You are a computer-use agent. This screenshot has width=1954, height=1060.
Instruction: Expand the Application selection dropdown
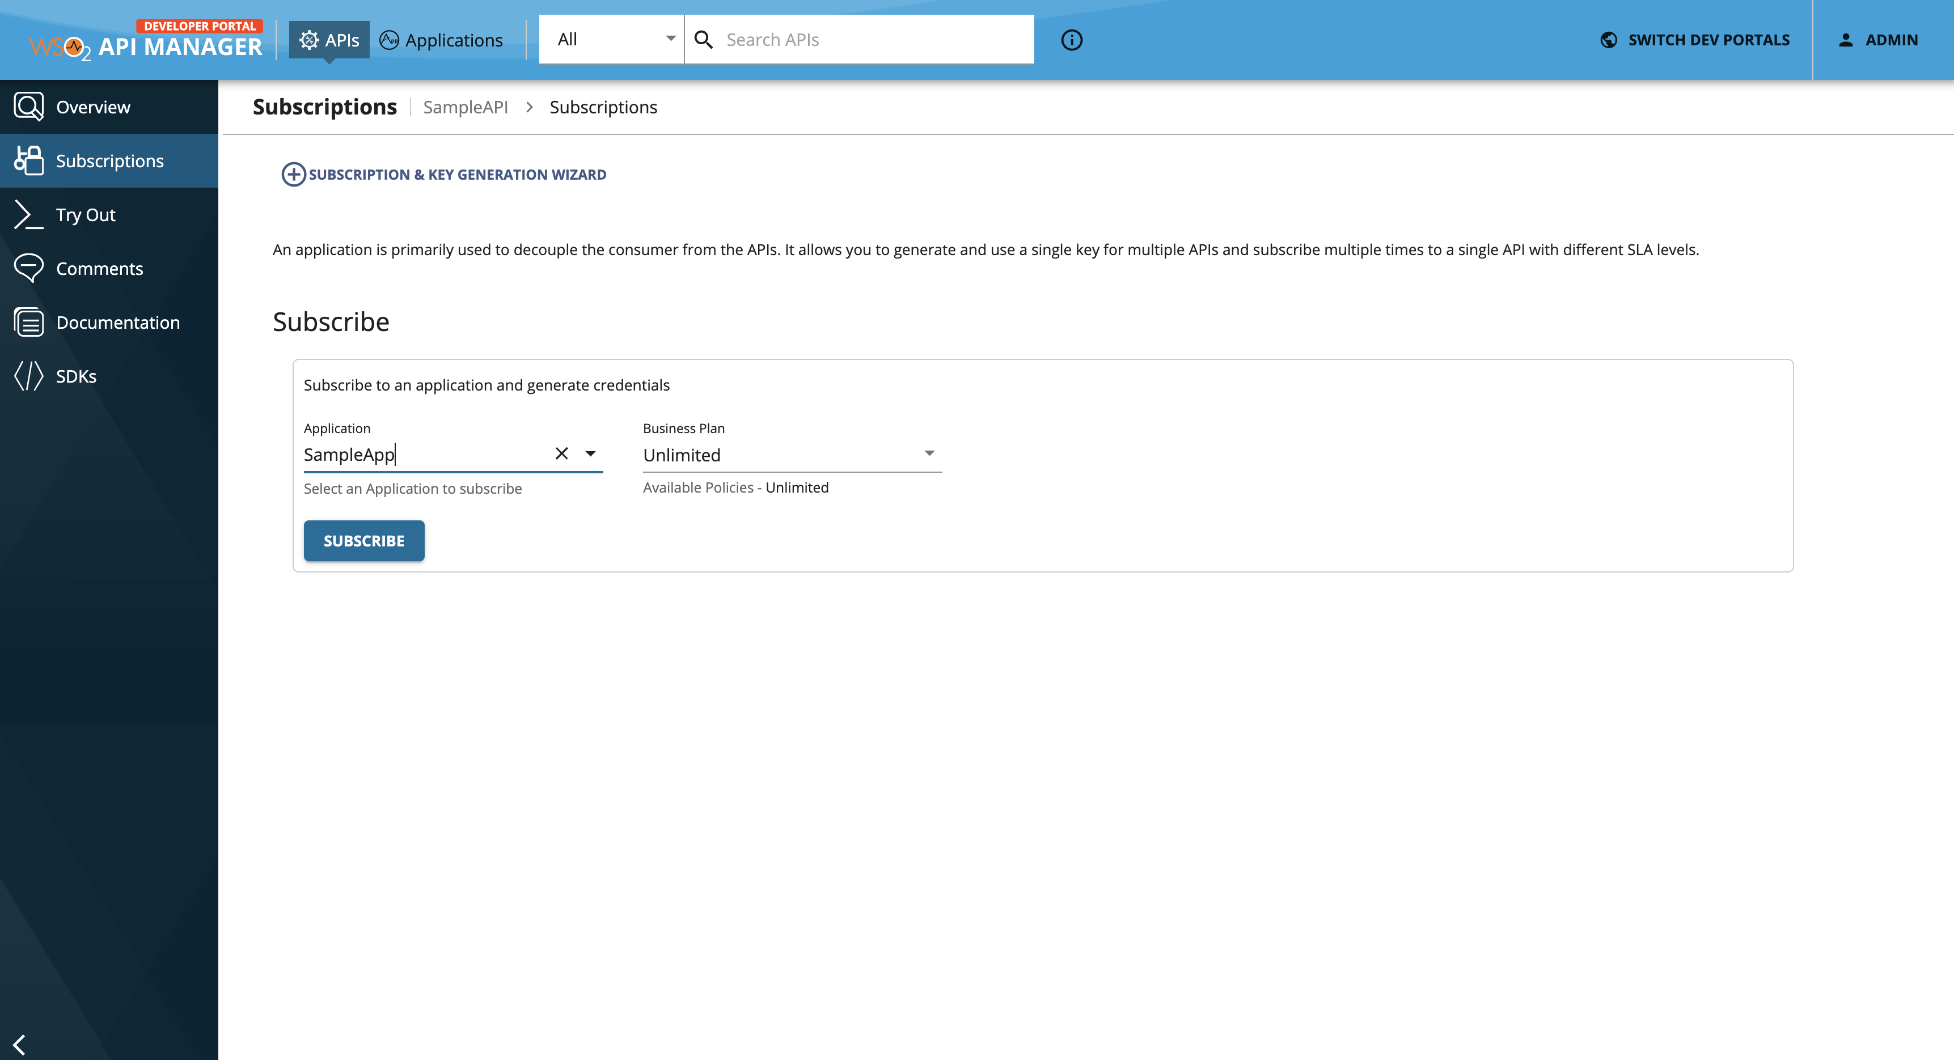[591, 453]
